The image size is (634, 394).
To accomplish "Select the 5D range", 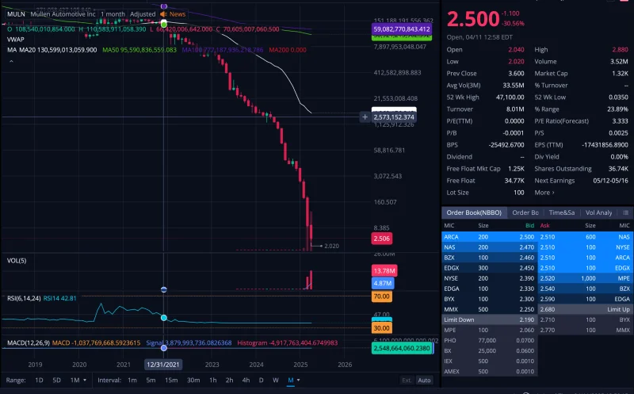I will 56,381.
